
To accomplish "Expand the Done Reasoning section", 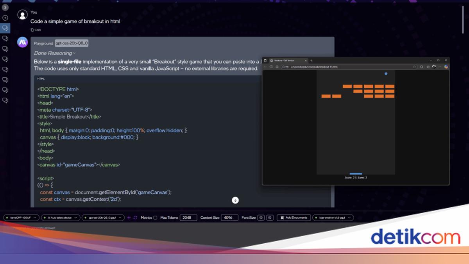I will click(x=55, y=53).
